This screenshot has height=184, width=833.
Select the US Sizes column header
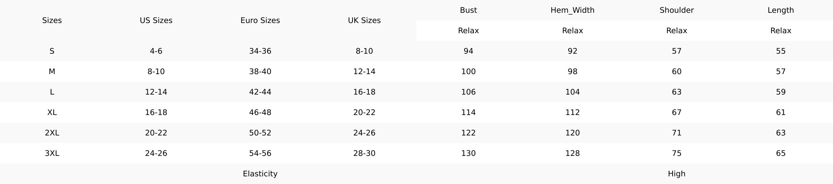click(x=156, y=20)
